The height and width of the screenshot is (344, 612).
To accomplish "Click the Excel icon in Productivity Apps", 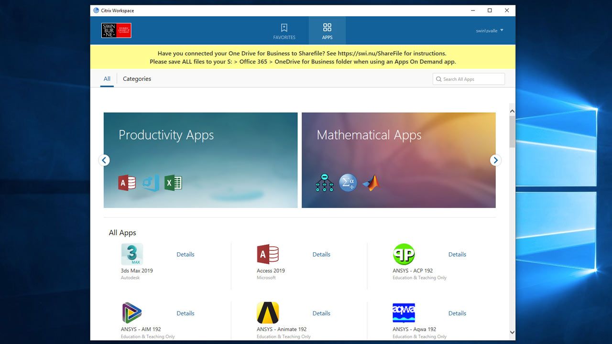I will click(173, 183).
